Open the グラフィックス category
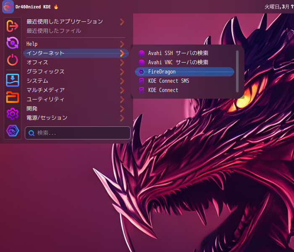294x252 pixels. (76, 72)
